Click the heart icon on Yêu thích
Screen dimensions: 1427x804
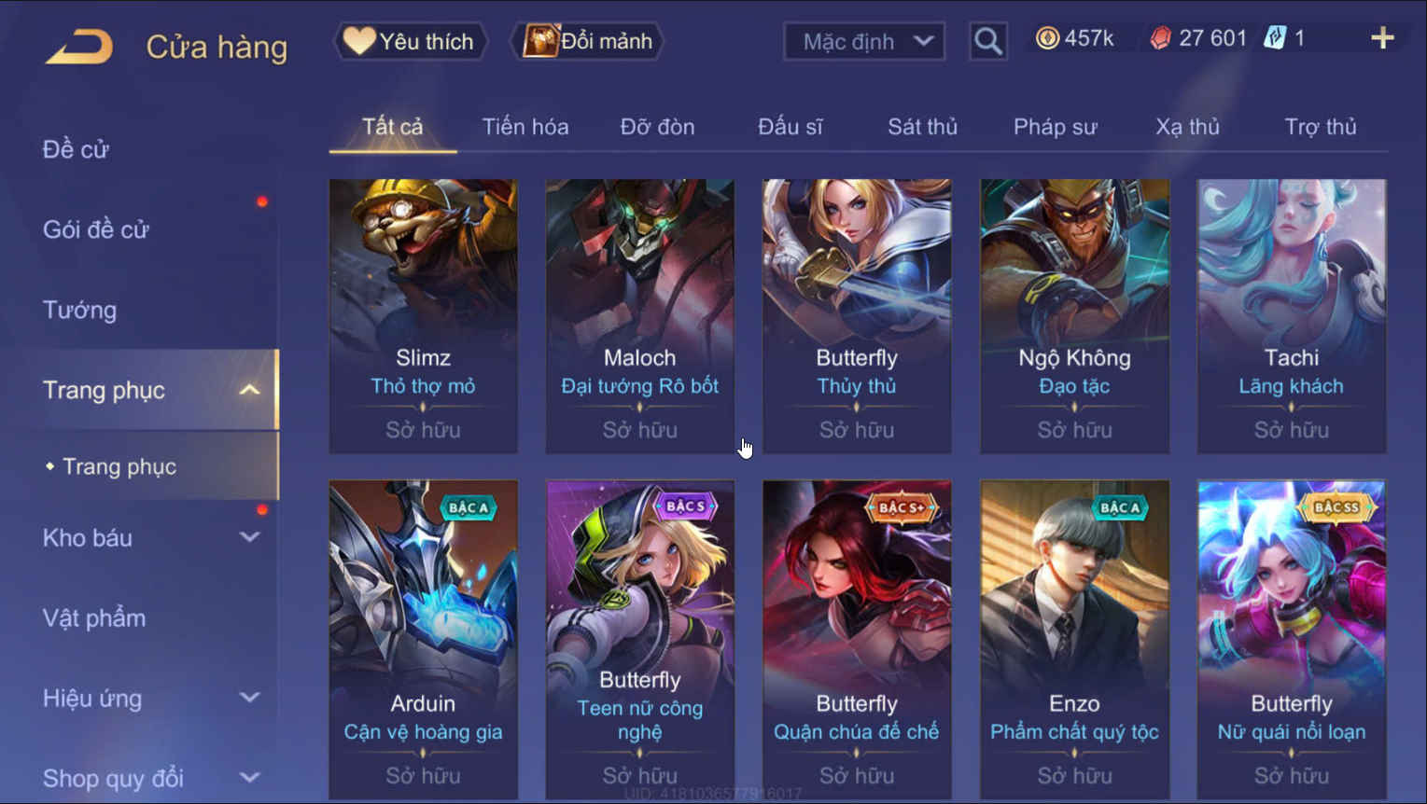pyautogui.click(x=358, y=41)
